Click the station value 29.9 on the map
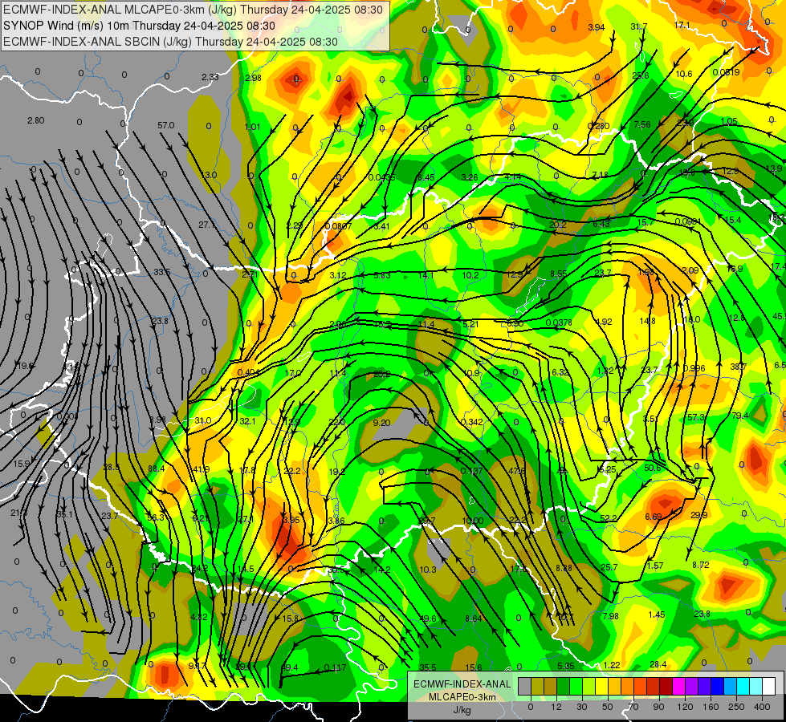Viewport: 786px width, 722px height. (x=698, y=515)
